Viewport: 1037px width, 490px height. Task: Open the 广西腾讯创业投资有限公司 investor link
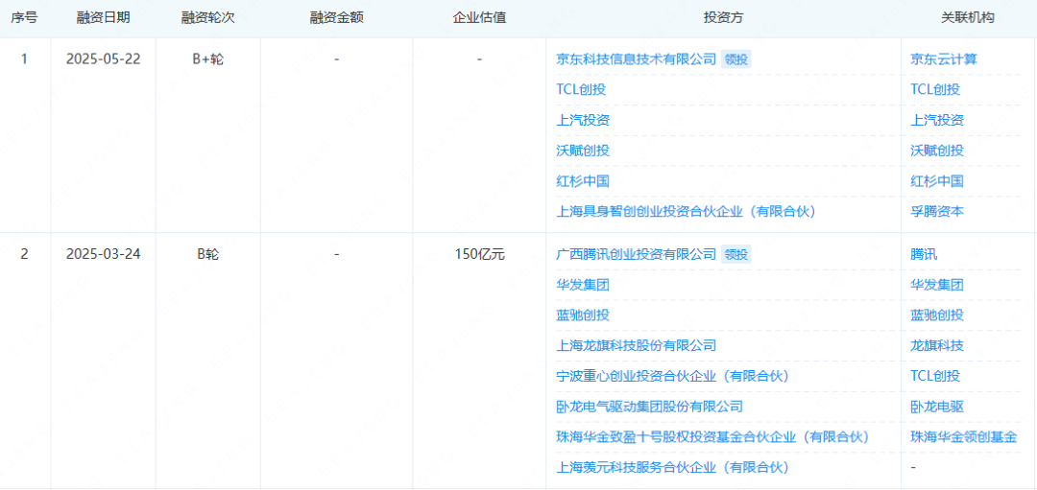tap(637, 253)
